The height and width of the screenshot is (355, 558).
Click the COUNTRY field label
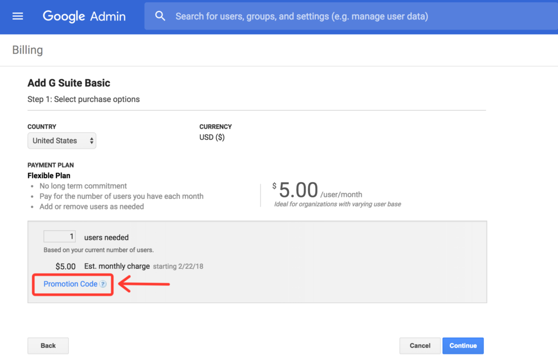pyautogui.click(x=42, y=127)
